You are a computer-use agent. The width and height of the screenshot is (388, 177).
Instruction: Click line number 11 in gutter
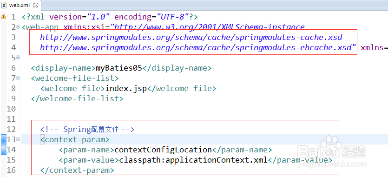pyautogui.click(x=11, y=119)
